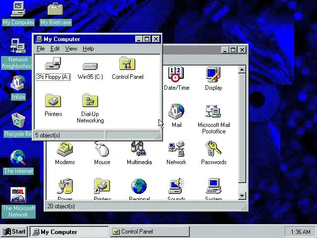Close the My Computer window

[156, 39]
